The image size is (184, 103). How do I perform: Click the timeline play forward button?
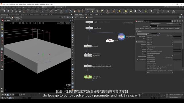click(x=10, y=95)
